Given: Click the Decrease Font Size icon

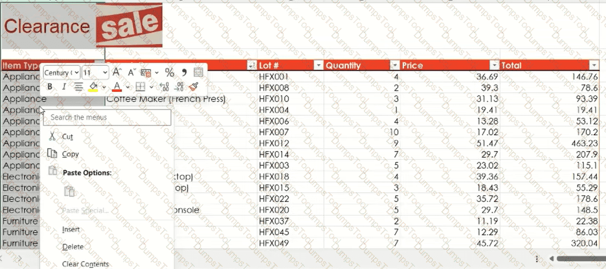Looking at the screenshot, I should pyautogui.click(x=131, y=72).
